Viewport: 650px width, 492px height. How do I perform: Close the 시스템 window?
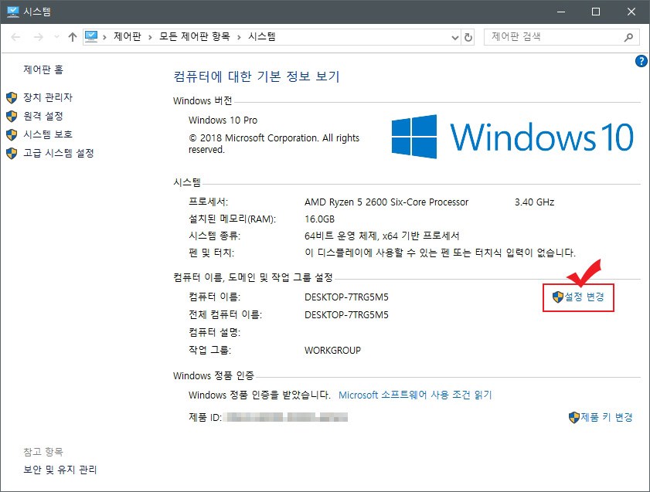coord(631,12)
